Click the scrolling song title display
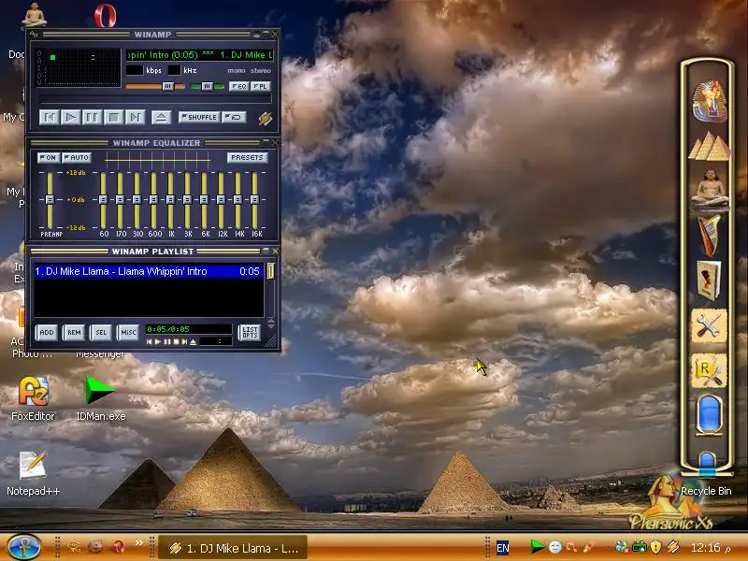Image resolution: width=748 pixels, height=561 pixels. click(x=199, y=55)
